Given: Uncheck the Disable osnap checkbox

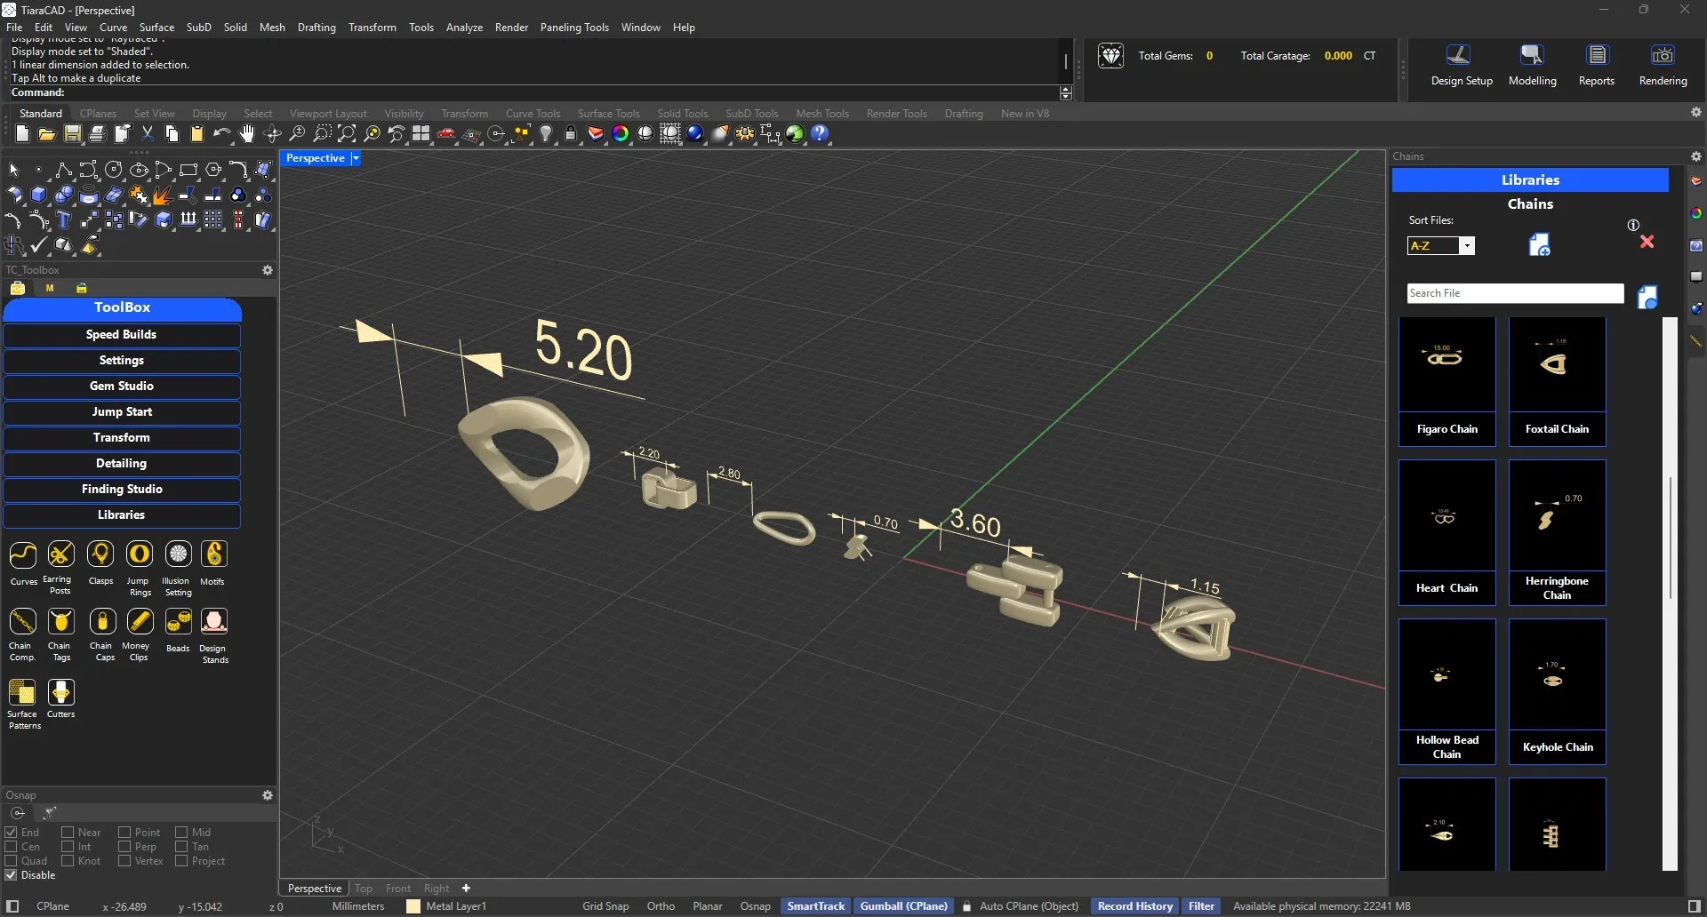Looking at the screenshot, I should 12,875.
